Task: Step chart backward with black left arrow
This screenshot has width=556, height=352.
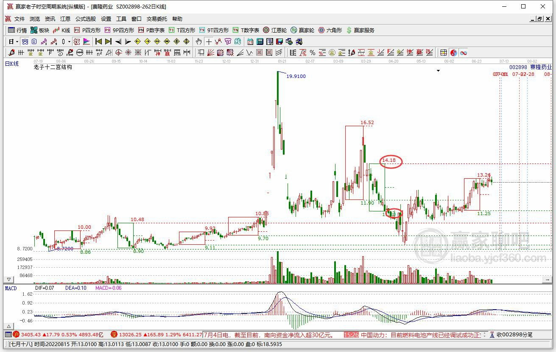Action: pos(118,42)
